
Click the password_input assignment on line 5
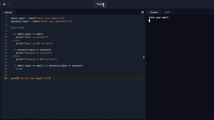click(41, 21)
